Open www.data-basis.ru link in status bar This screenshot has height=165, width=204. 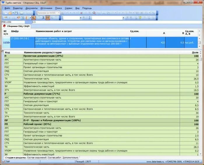pyautogui.click(x=155, y=162)
